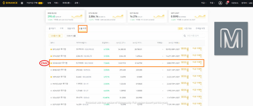Sort by 24시간 고가 column header
The image size is (253, 106).
click(121, 43)
